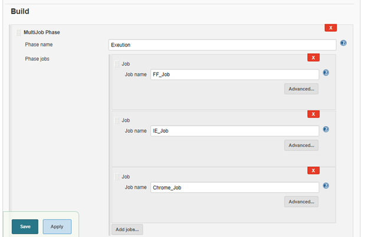Remove the FF_Job entry using red X
Image resolution: width=368 pixels, height=237 pixels.
tap(314, 57)
